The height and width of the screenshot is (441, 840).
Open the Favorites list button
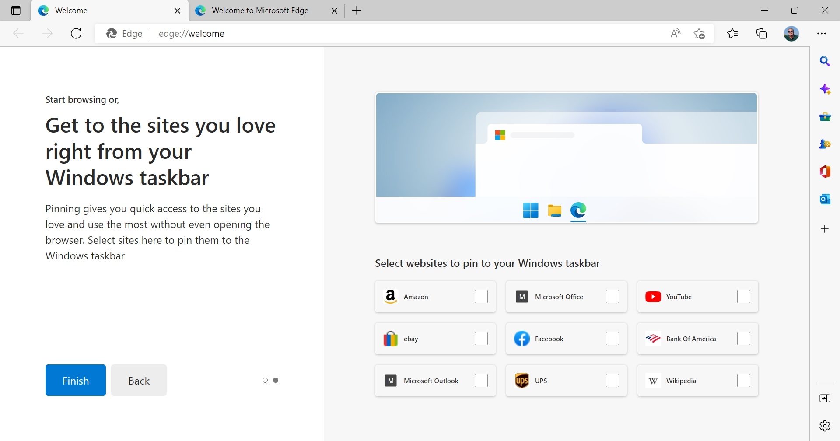tap(732, 34)
